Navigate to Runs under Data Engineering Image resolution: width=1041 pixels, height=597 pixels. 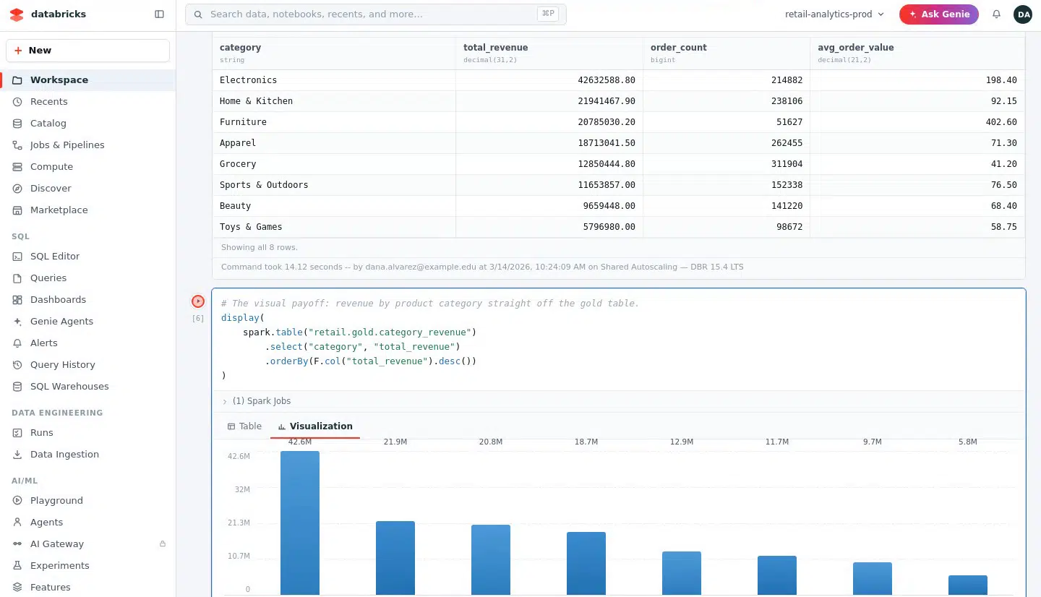tap(87, 433)
